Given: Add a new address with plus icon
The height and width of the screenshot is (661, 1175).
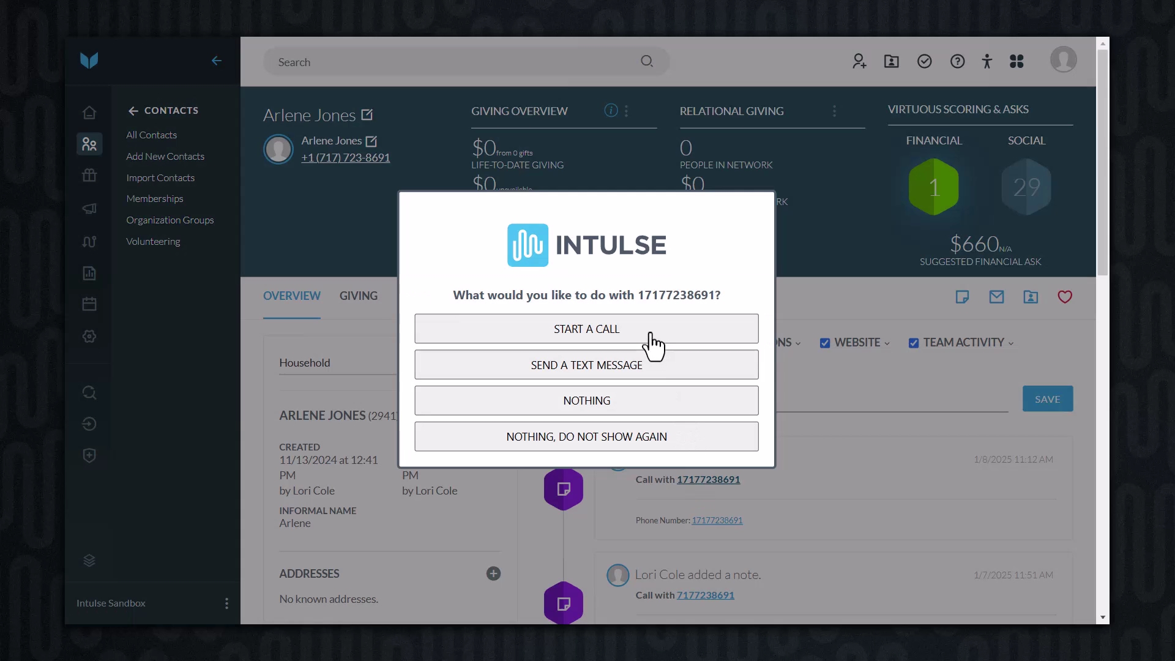Looking at the screenshot, I should click(493, 573).
